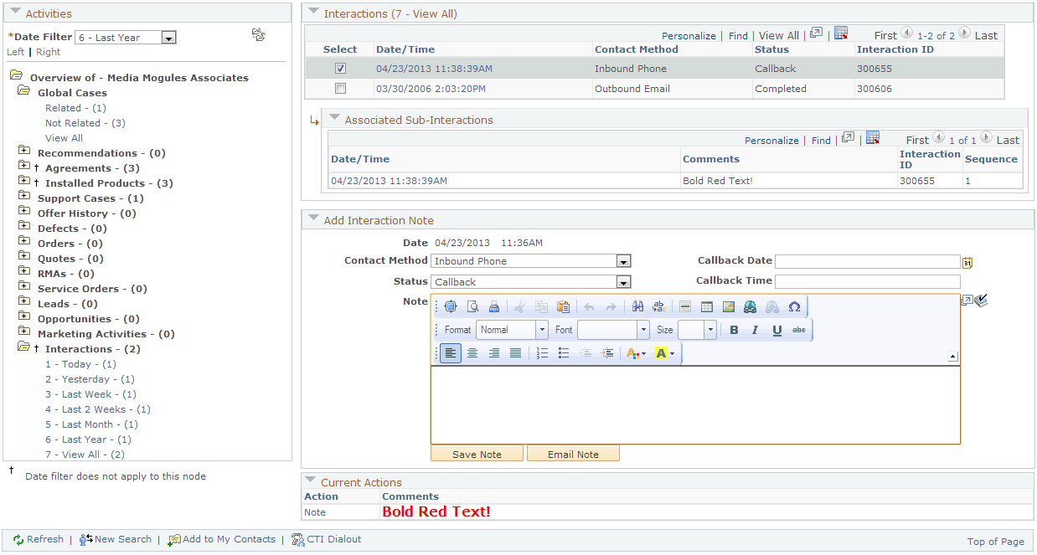Open Preview in the note editor toolbar
The height and width of the screenshot is (555, 1037).
tap(472, 306)
